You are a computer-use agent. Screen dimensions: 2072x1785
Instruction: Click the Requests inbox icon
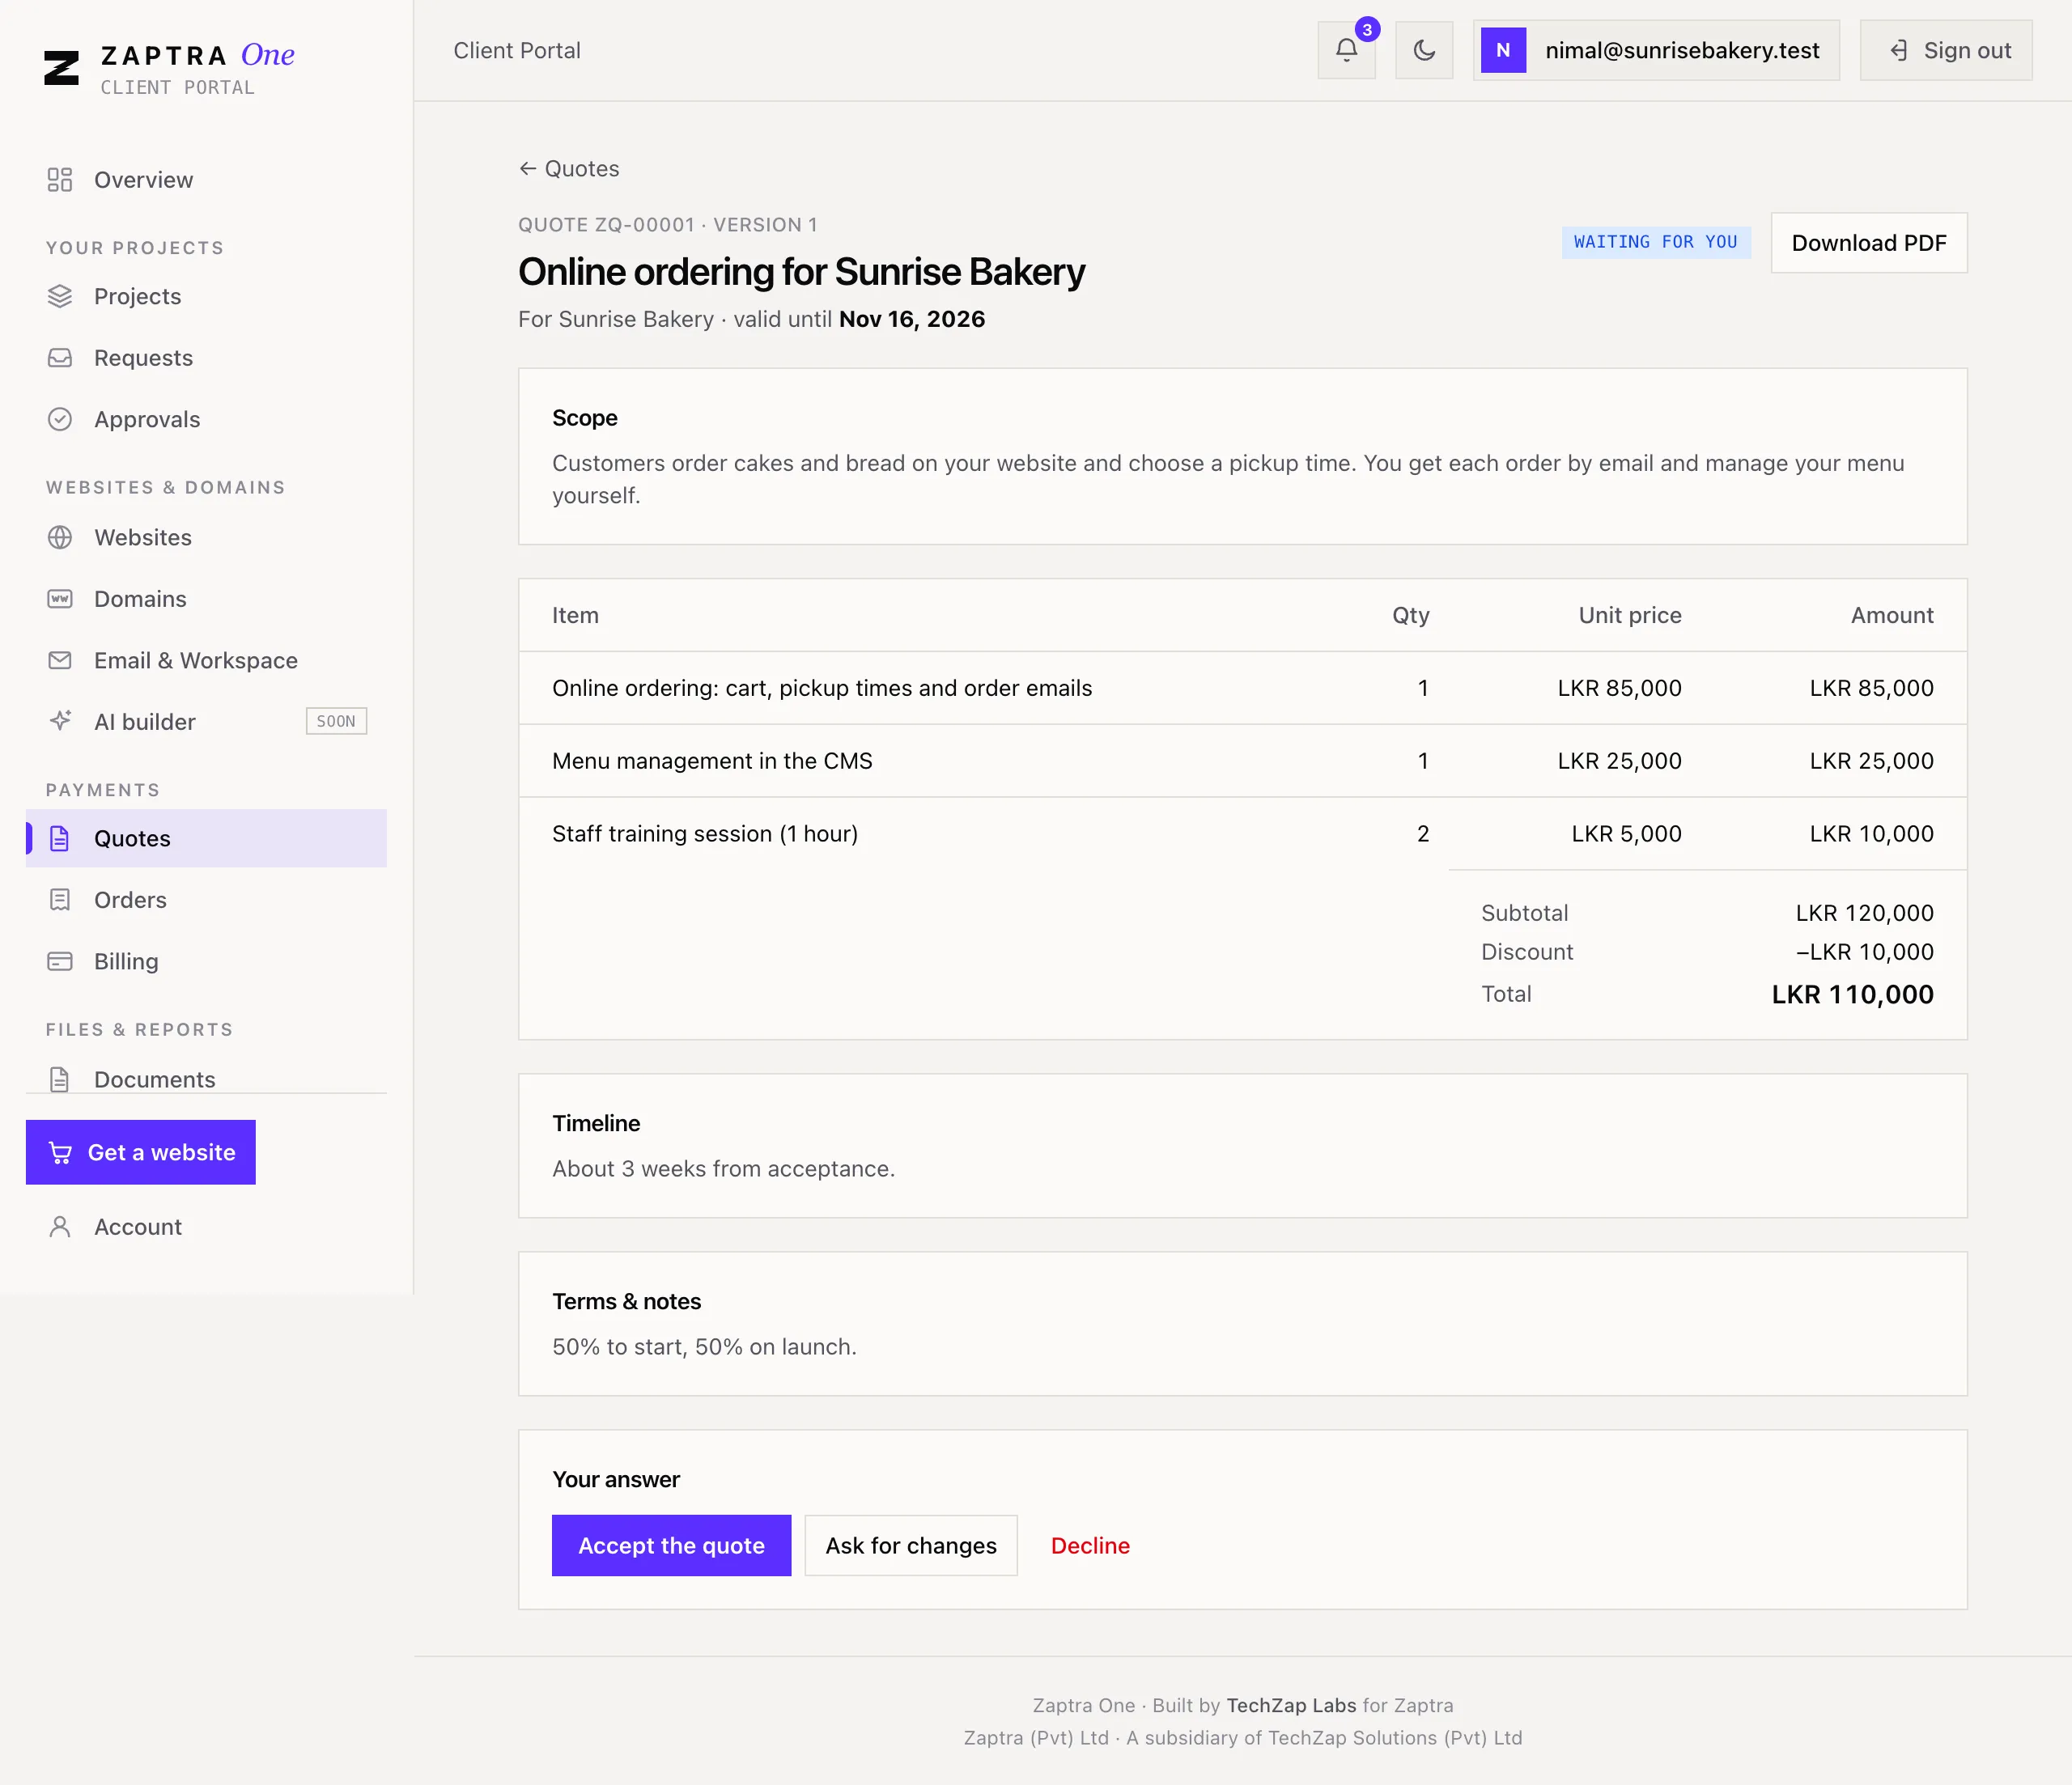click(60, 358)
